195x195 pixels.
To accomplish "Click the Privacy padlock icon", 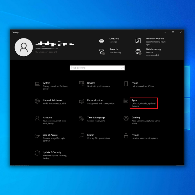I will point(126,136).
